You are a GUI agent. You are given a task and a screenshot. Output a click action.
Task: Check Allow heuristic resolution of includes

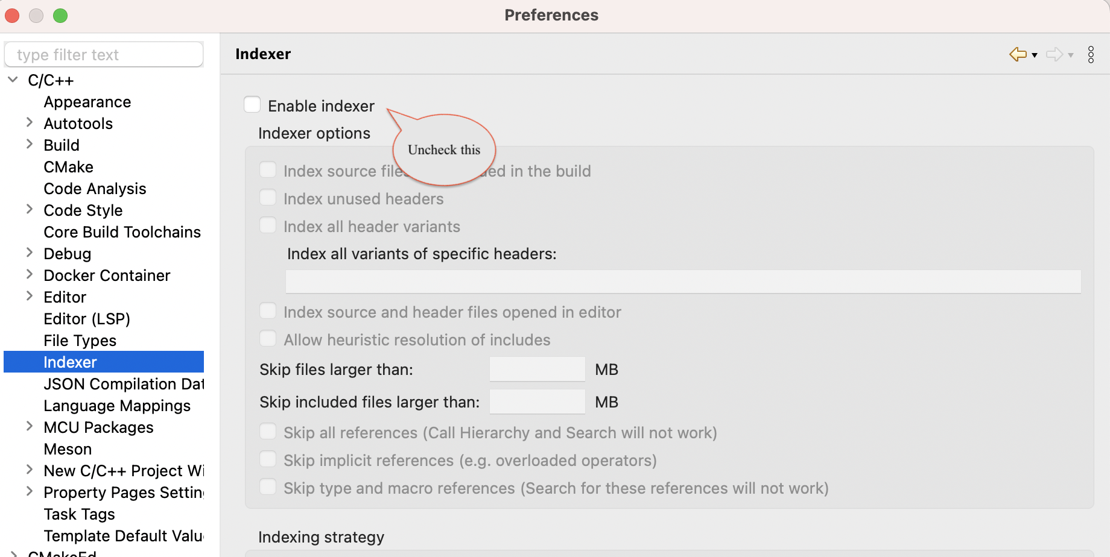pos(268,338)
